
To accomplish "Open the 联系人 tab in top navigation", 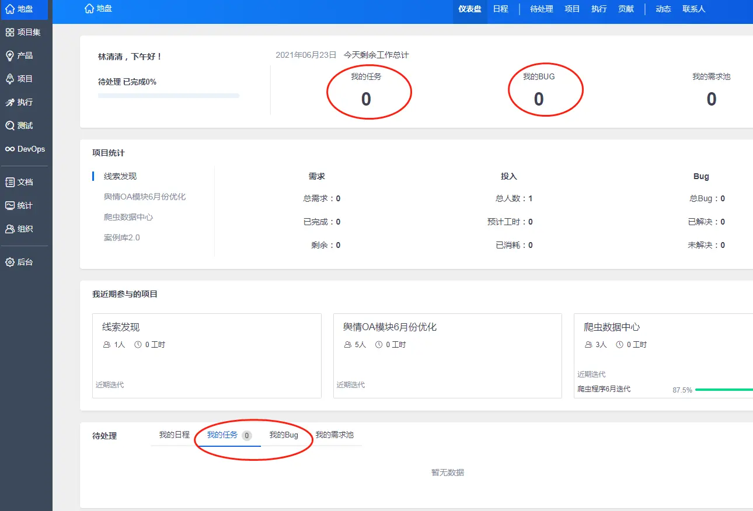I will click(694, 9).
